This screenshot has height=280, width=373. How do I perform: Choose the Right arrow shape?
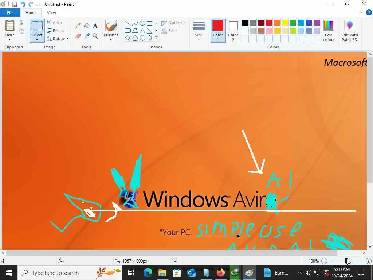(150, 38)
